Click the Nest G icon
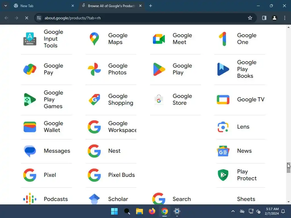291x218 pixels. click(94, 151)
